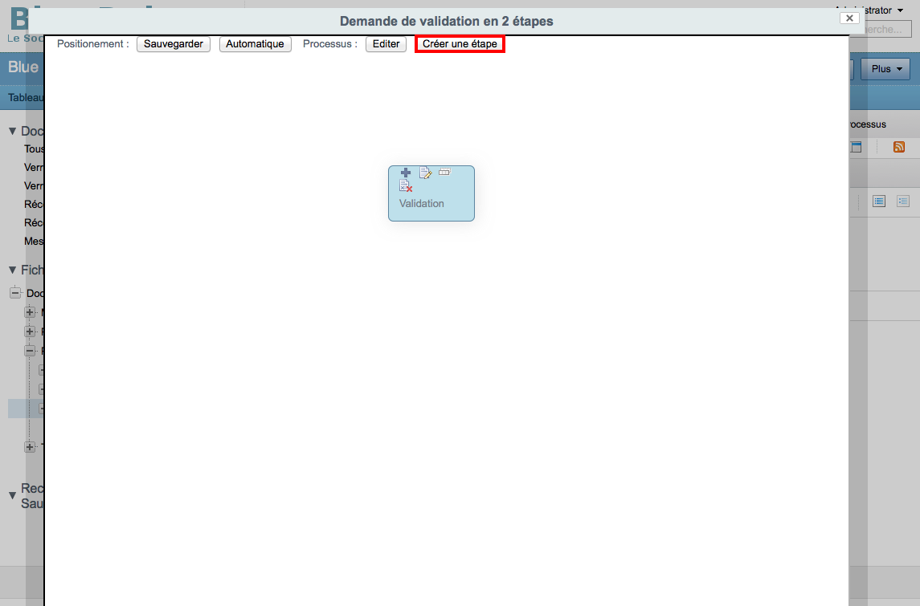The width and height of the screenshot is (920, 606).
Task: Select the Validation step box label
Action: click(x=422, y=203)
